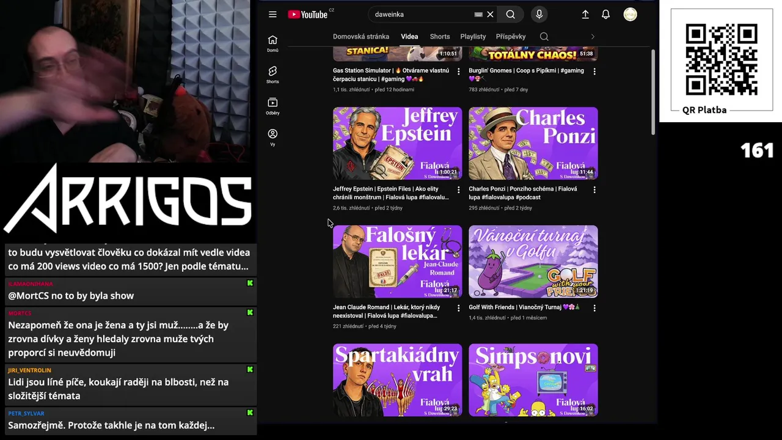Viewport: 782px width, 440px height.
Task: Open Gas Station Simulator video title
Action: click(x=391, y=75)
